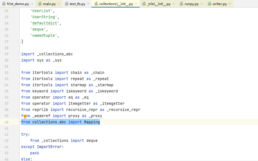Click the yellow intention bulb on line 39
Image resolution: width=258 pixels, height=161 pixels.
(25, 117)
